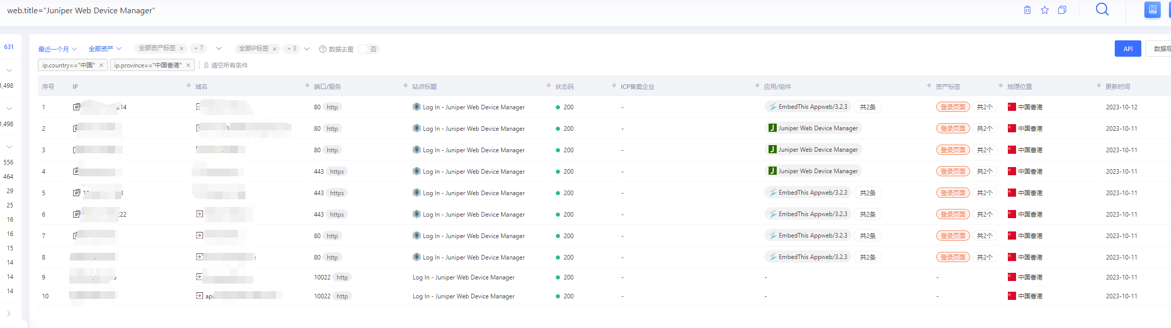Click the 556 count in sidebar

pyautogui.click(x=8, y=162)
